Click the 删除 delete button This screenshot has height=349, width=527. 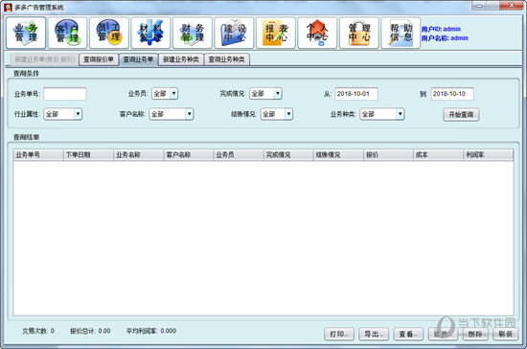(475, 334)
